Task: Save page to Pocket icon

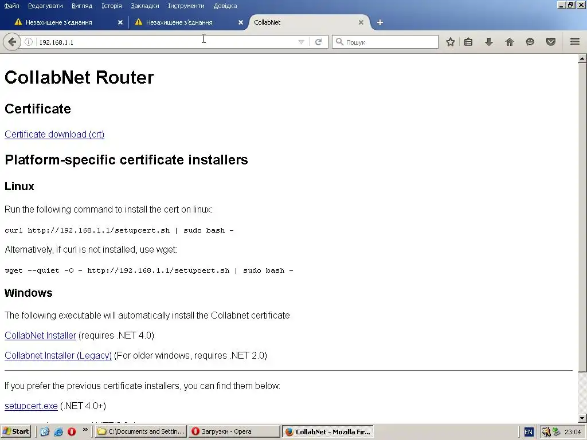Action: [x=551, y=42]
